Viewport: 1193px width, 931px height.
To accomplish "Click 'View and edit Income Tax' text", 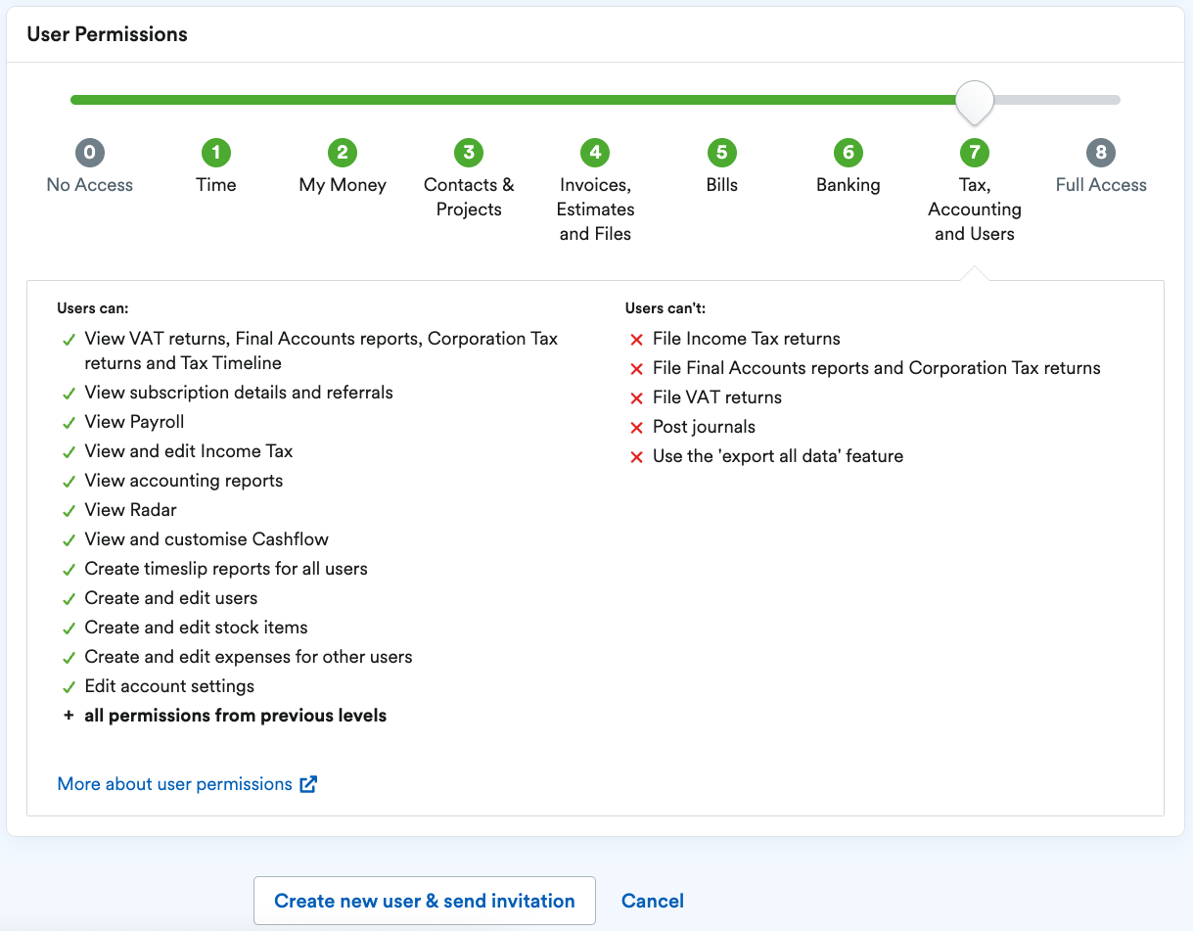I will click(x=189, y=451).
